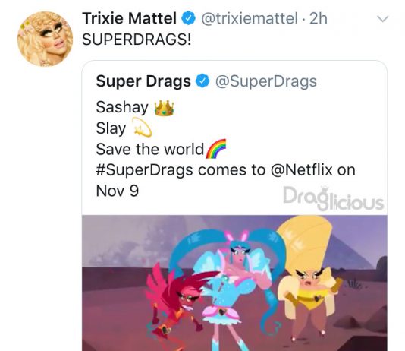The width and height of the screenshot is (405, 351).
Task: Click the red winged character in the preview
Action: [176, 302]
